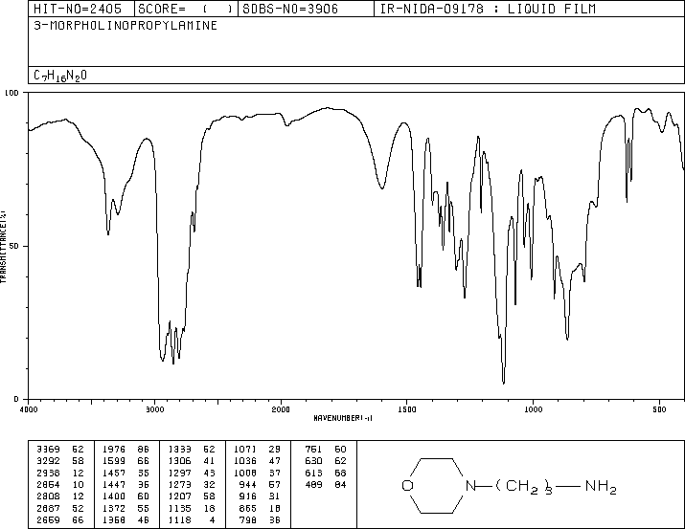This screenshot has height=529, width=685.
Task: Click peak table entry 761
Action: [x=313, y=449]
